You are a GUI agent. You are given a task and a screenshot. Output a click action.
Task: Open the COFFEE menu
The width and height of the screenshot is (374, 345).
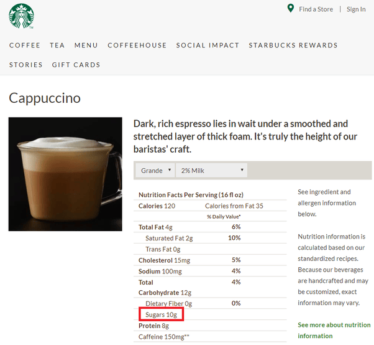click(25, 45)
